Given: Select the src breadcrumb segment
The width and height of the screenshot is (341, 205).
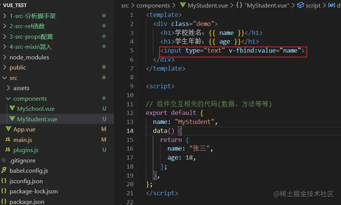Looking at the screenshot, I should coord(125,5).
